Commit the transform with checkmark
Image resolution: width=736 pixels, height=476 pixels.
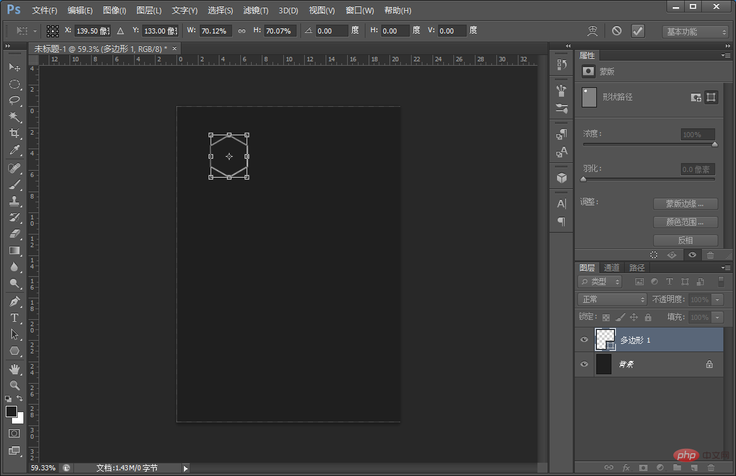click(x=637, y=31)
